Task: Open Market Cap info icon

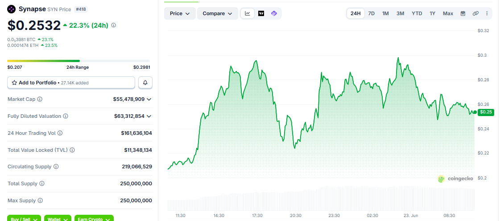Action: coord(40,99)
